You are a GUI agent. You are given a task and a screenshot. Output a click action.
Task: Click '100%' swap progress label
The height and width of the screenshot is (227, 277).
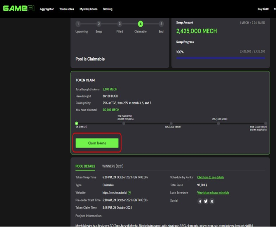click(x=180, y=52)
